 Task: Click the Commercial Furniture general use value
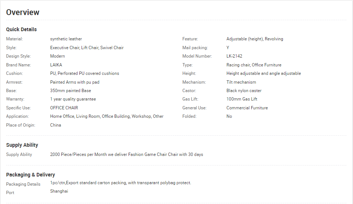[x=247, y=108]
